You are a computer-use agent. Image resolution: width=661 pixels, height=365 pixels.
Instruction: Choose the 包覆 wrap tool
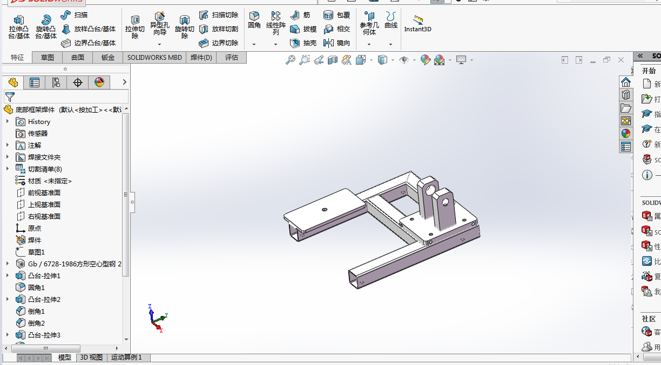point(337,15)
